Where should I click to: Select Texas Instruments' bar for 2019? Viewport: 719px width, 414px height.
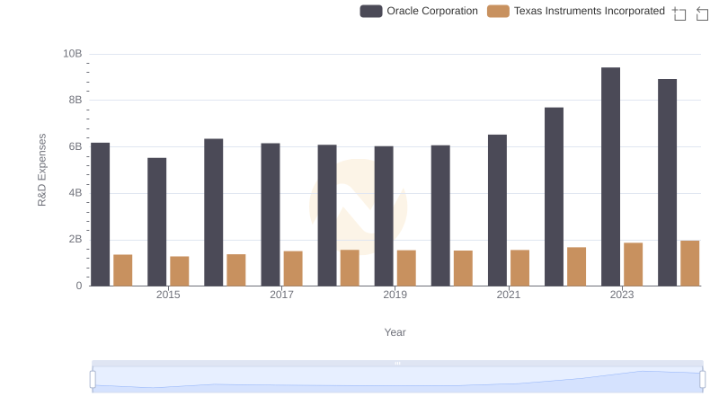[x=406, y=269]
